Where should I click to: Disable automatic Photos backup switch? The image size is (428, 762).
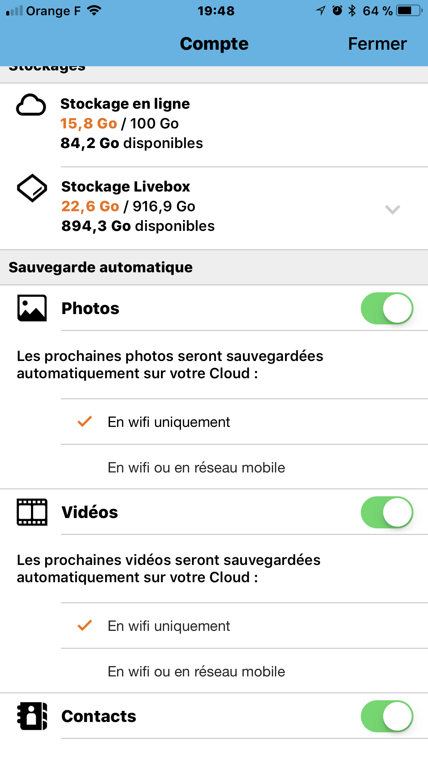[387, 308]
